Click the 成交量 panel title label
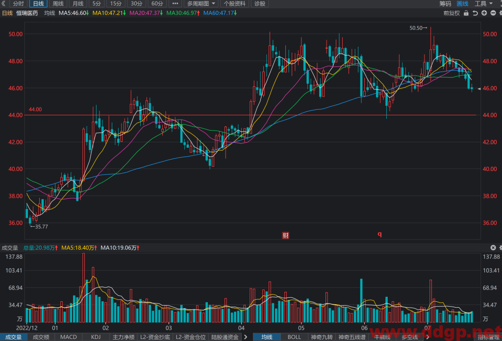Image resolution: width=502 pixels, height=341 pixels. click(10, 248)
